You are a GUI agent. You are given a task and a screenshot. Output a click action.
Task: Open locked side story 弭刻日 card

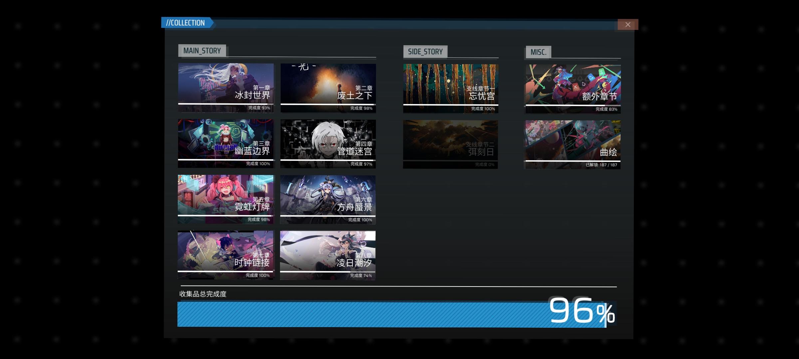point(450,144)
